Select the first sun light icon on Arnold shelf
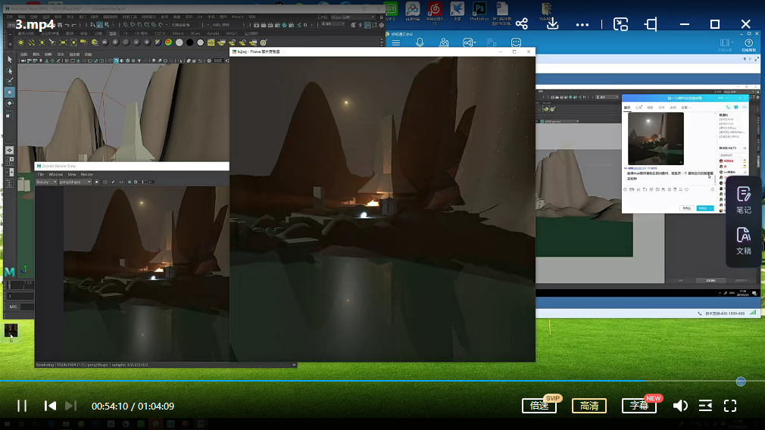765x430 pixels. (21, 43)
